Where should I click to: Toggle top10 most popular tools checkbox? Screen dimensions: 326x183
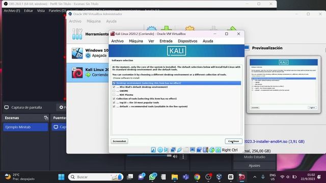point(114,103)
